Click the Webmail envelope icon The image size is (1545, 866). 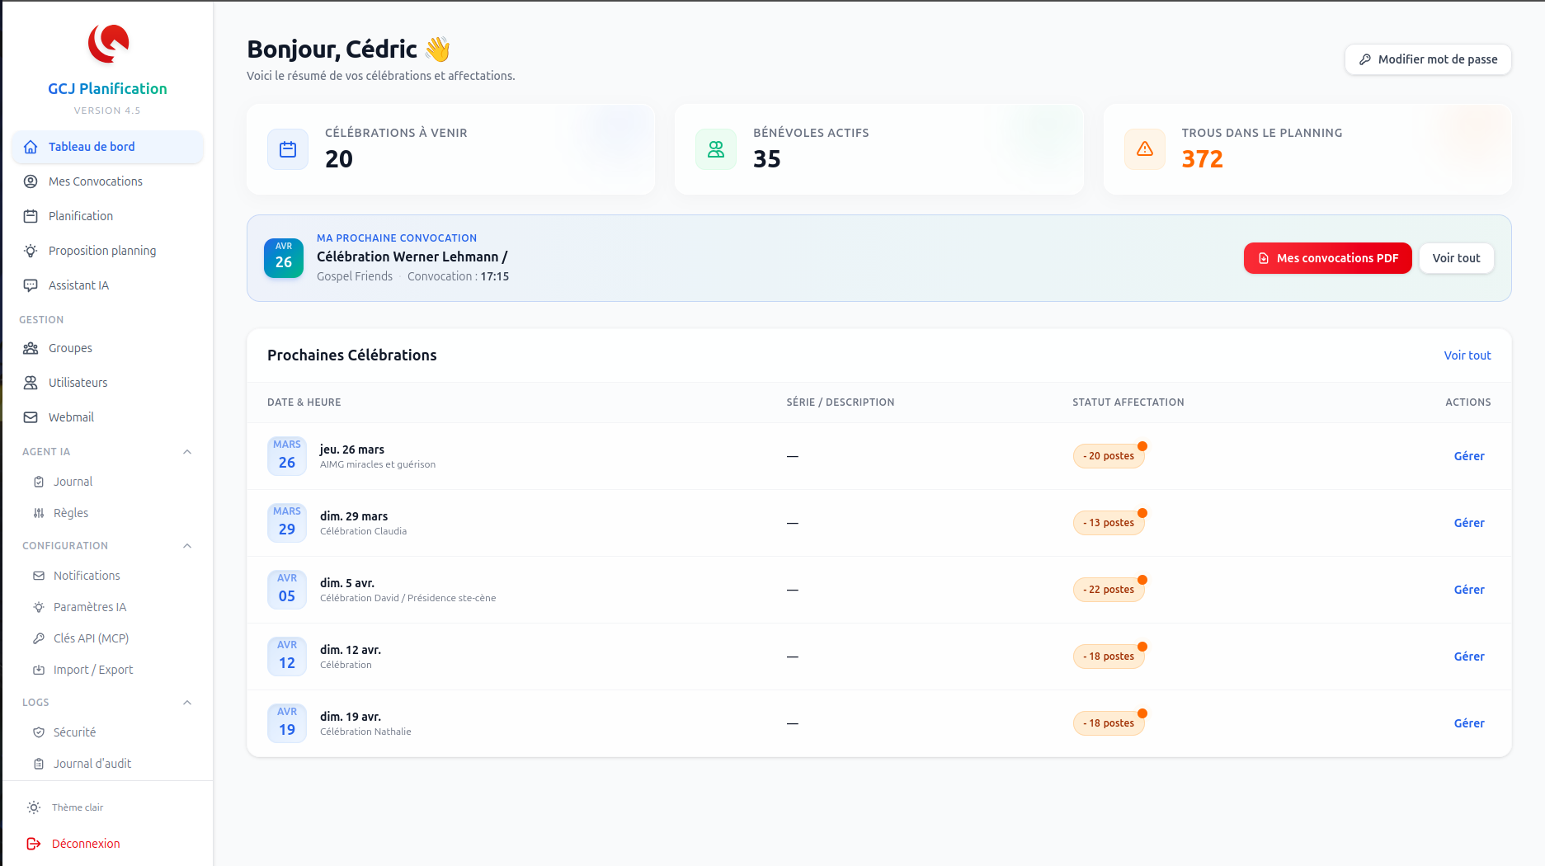[x=31, y=417]
